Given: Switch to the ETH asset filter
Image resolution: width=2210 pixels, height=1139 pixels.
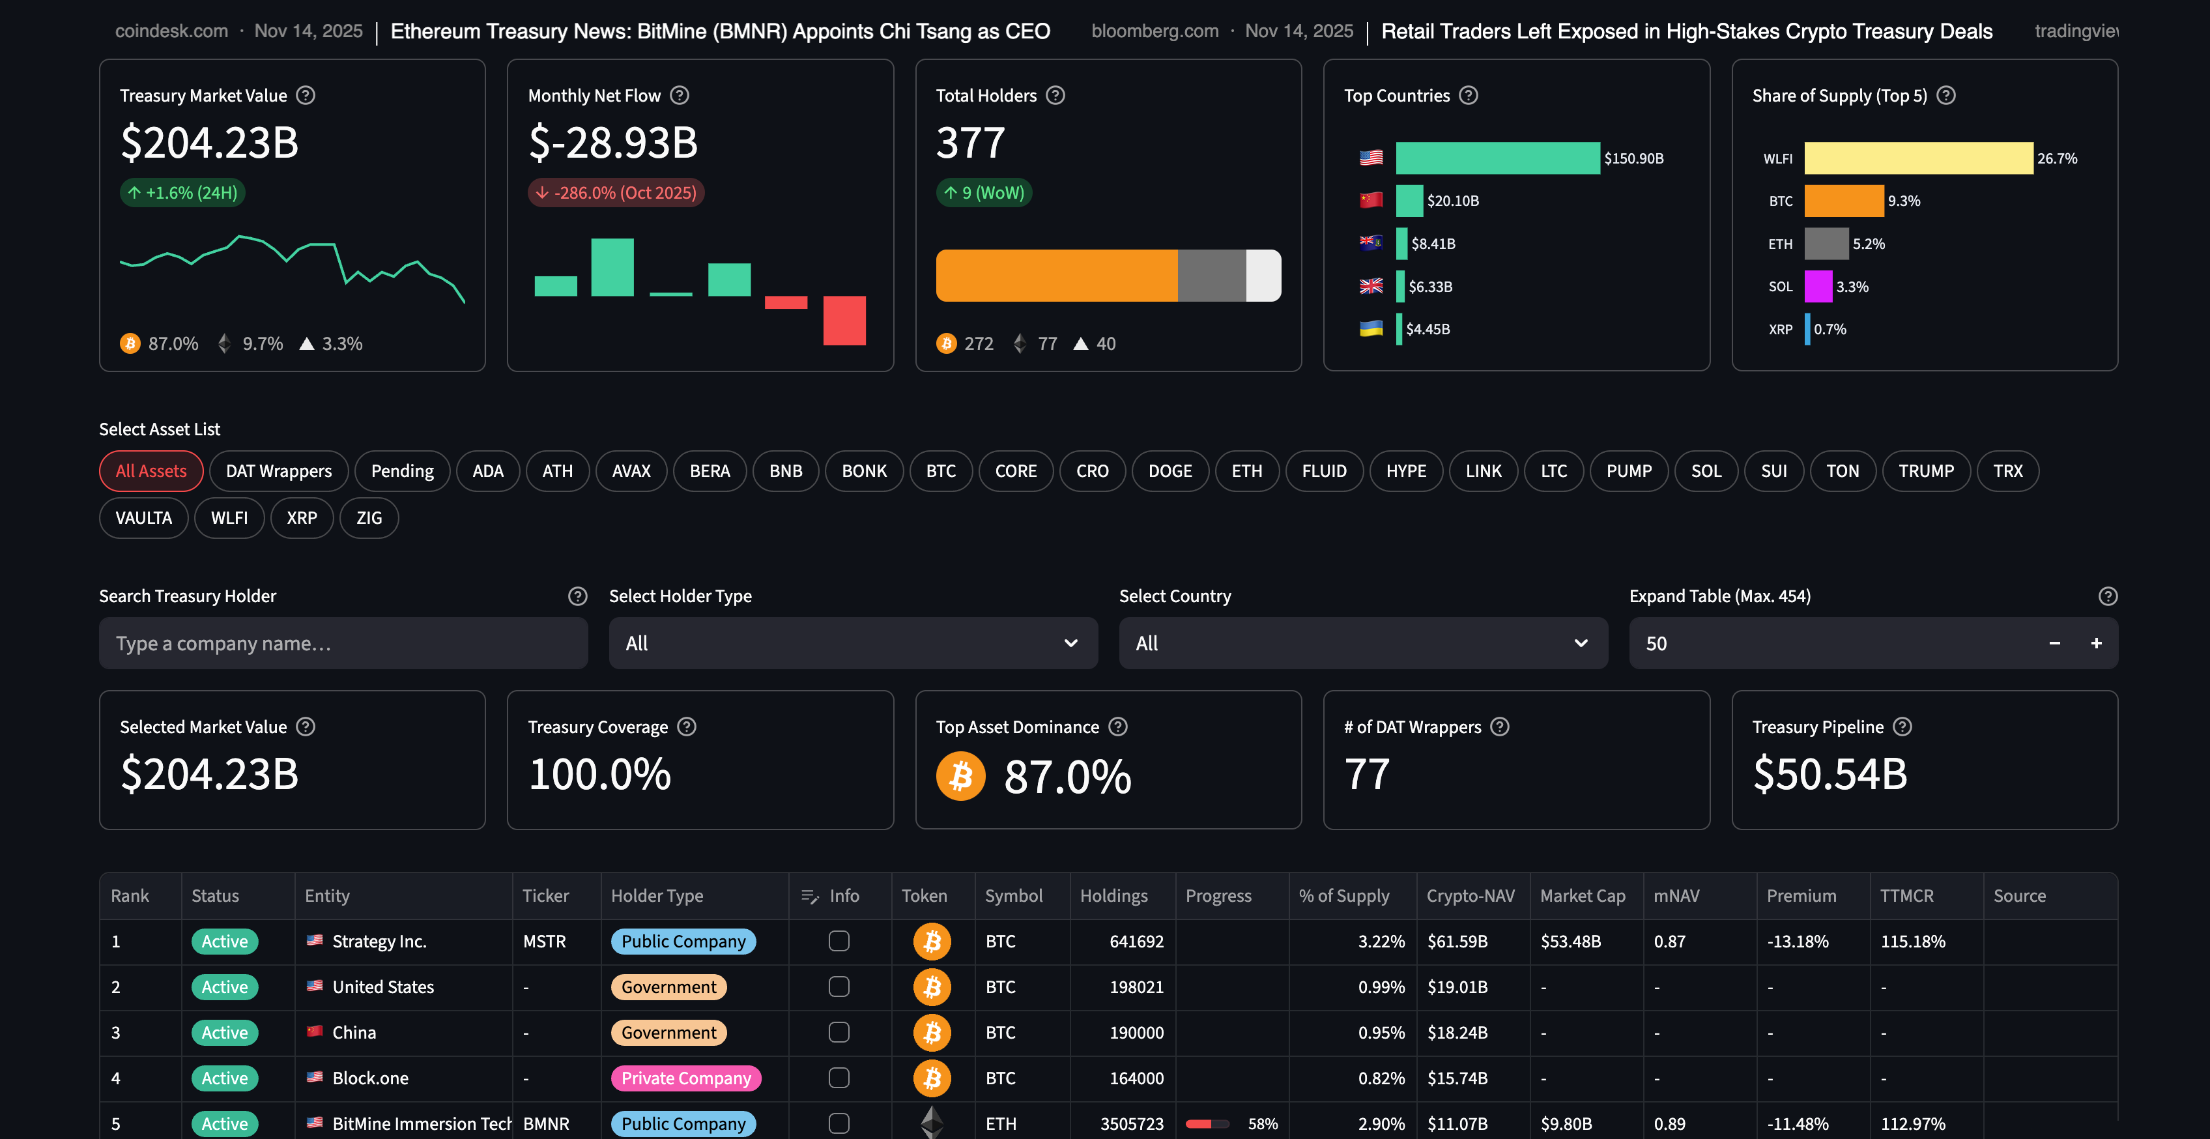Looking at the screenshot, I should point(1246,471).
